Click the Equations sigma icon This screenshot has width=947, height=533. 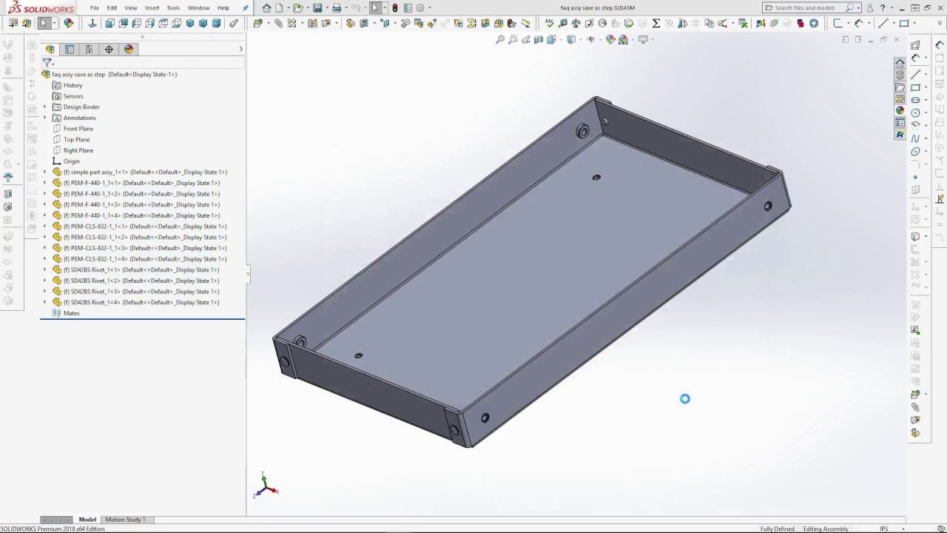(656, 23)
